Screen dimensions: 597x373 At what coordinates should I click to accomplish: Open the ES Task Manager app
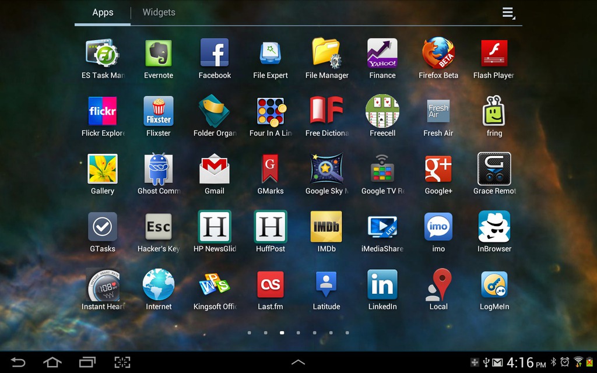pyautogui.click(x=103, y=54)
